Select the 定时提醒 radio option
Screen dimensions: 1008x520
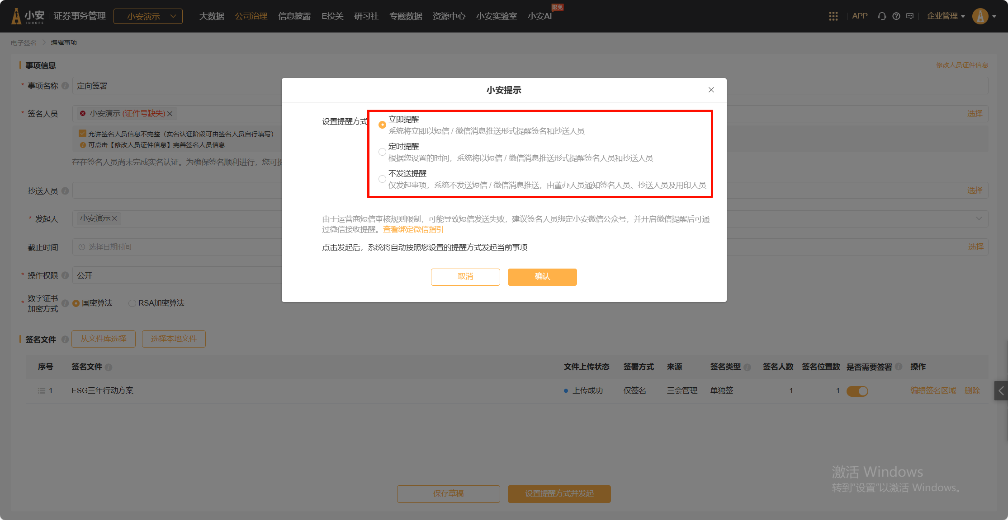point(382,152)
